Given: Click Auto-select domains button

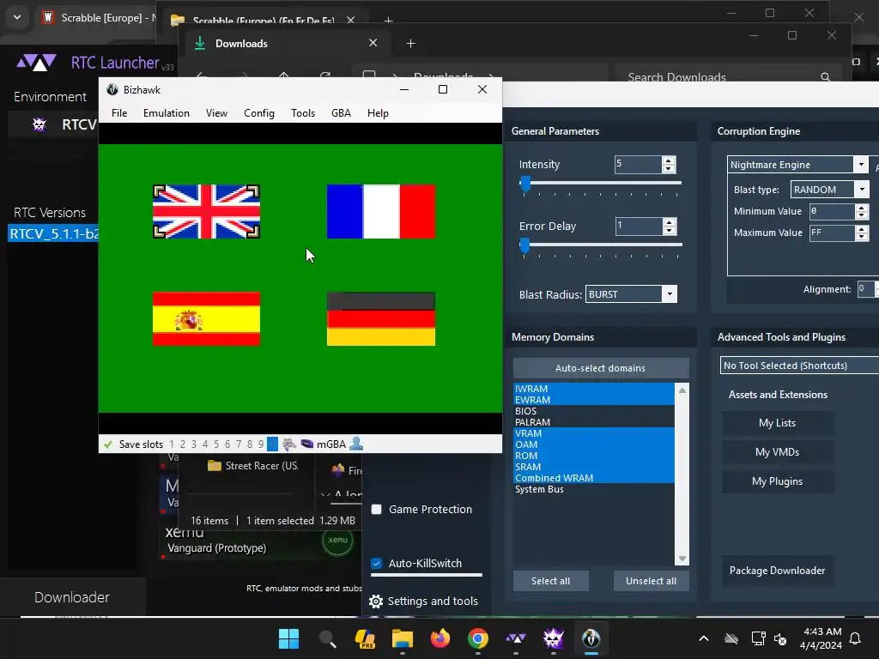Looking at the screenshot, I should pyautogui.click(x=600, y=368).
